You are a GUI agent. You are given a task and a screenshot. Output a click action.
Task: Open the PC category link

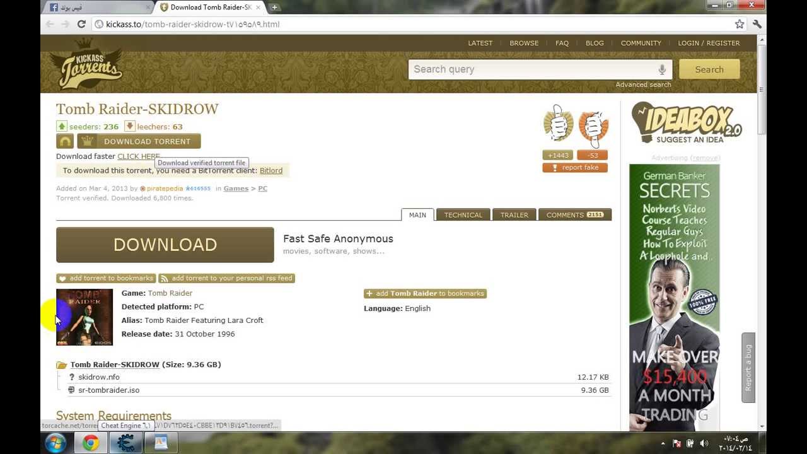coord(262,188)
